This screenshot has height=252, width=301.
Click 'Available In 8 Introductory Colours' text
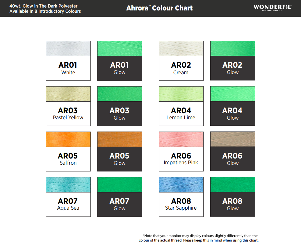(x=45, y=11)
